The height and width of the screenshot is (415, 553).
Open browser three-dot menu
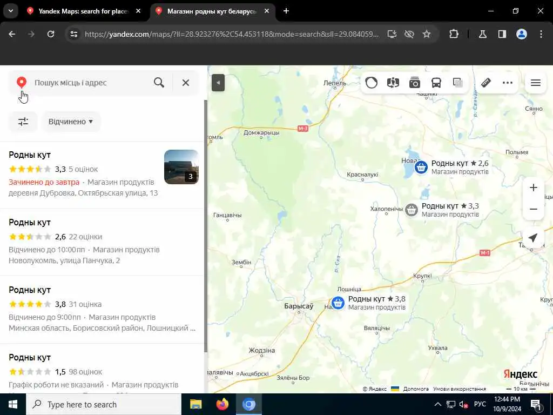click(x=541, y=34)
